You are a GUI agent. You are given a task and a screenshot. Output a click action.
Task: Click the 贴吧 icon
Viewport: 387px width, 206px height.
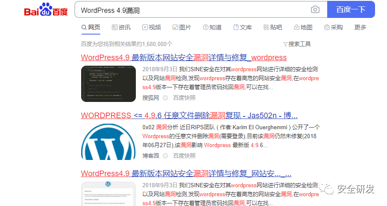[x=266, y=27]
